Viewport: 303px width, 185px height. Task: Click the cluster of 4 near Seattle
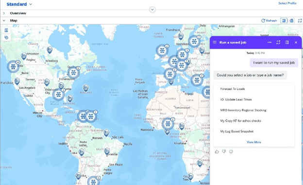[x=13, y=67]
